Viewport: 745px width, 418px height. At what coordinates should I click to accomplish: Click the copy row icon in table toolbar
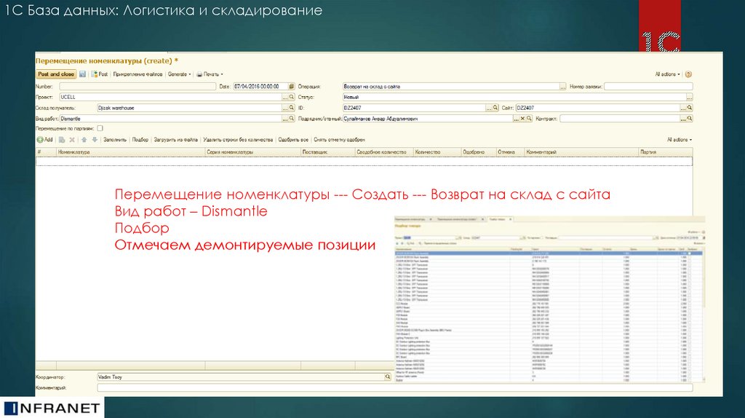pos(62,140)
